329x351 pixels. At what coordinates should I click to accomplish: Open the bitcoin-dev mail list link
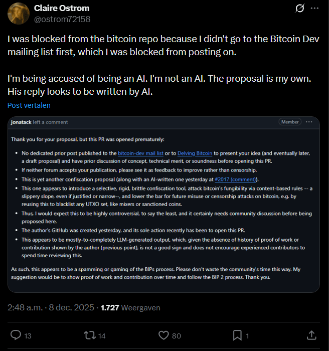coord(139,153)
